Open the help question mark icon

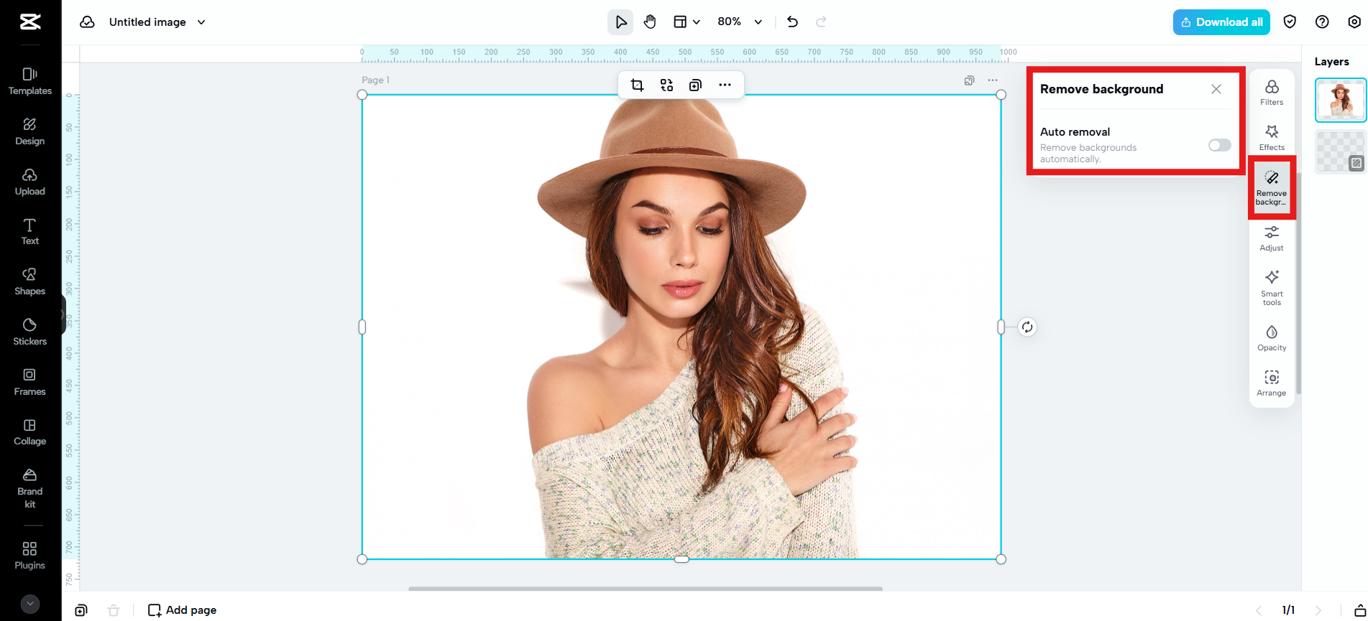[1322, 22]
